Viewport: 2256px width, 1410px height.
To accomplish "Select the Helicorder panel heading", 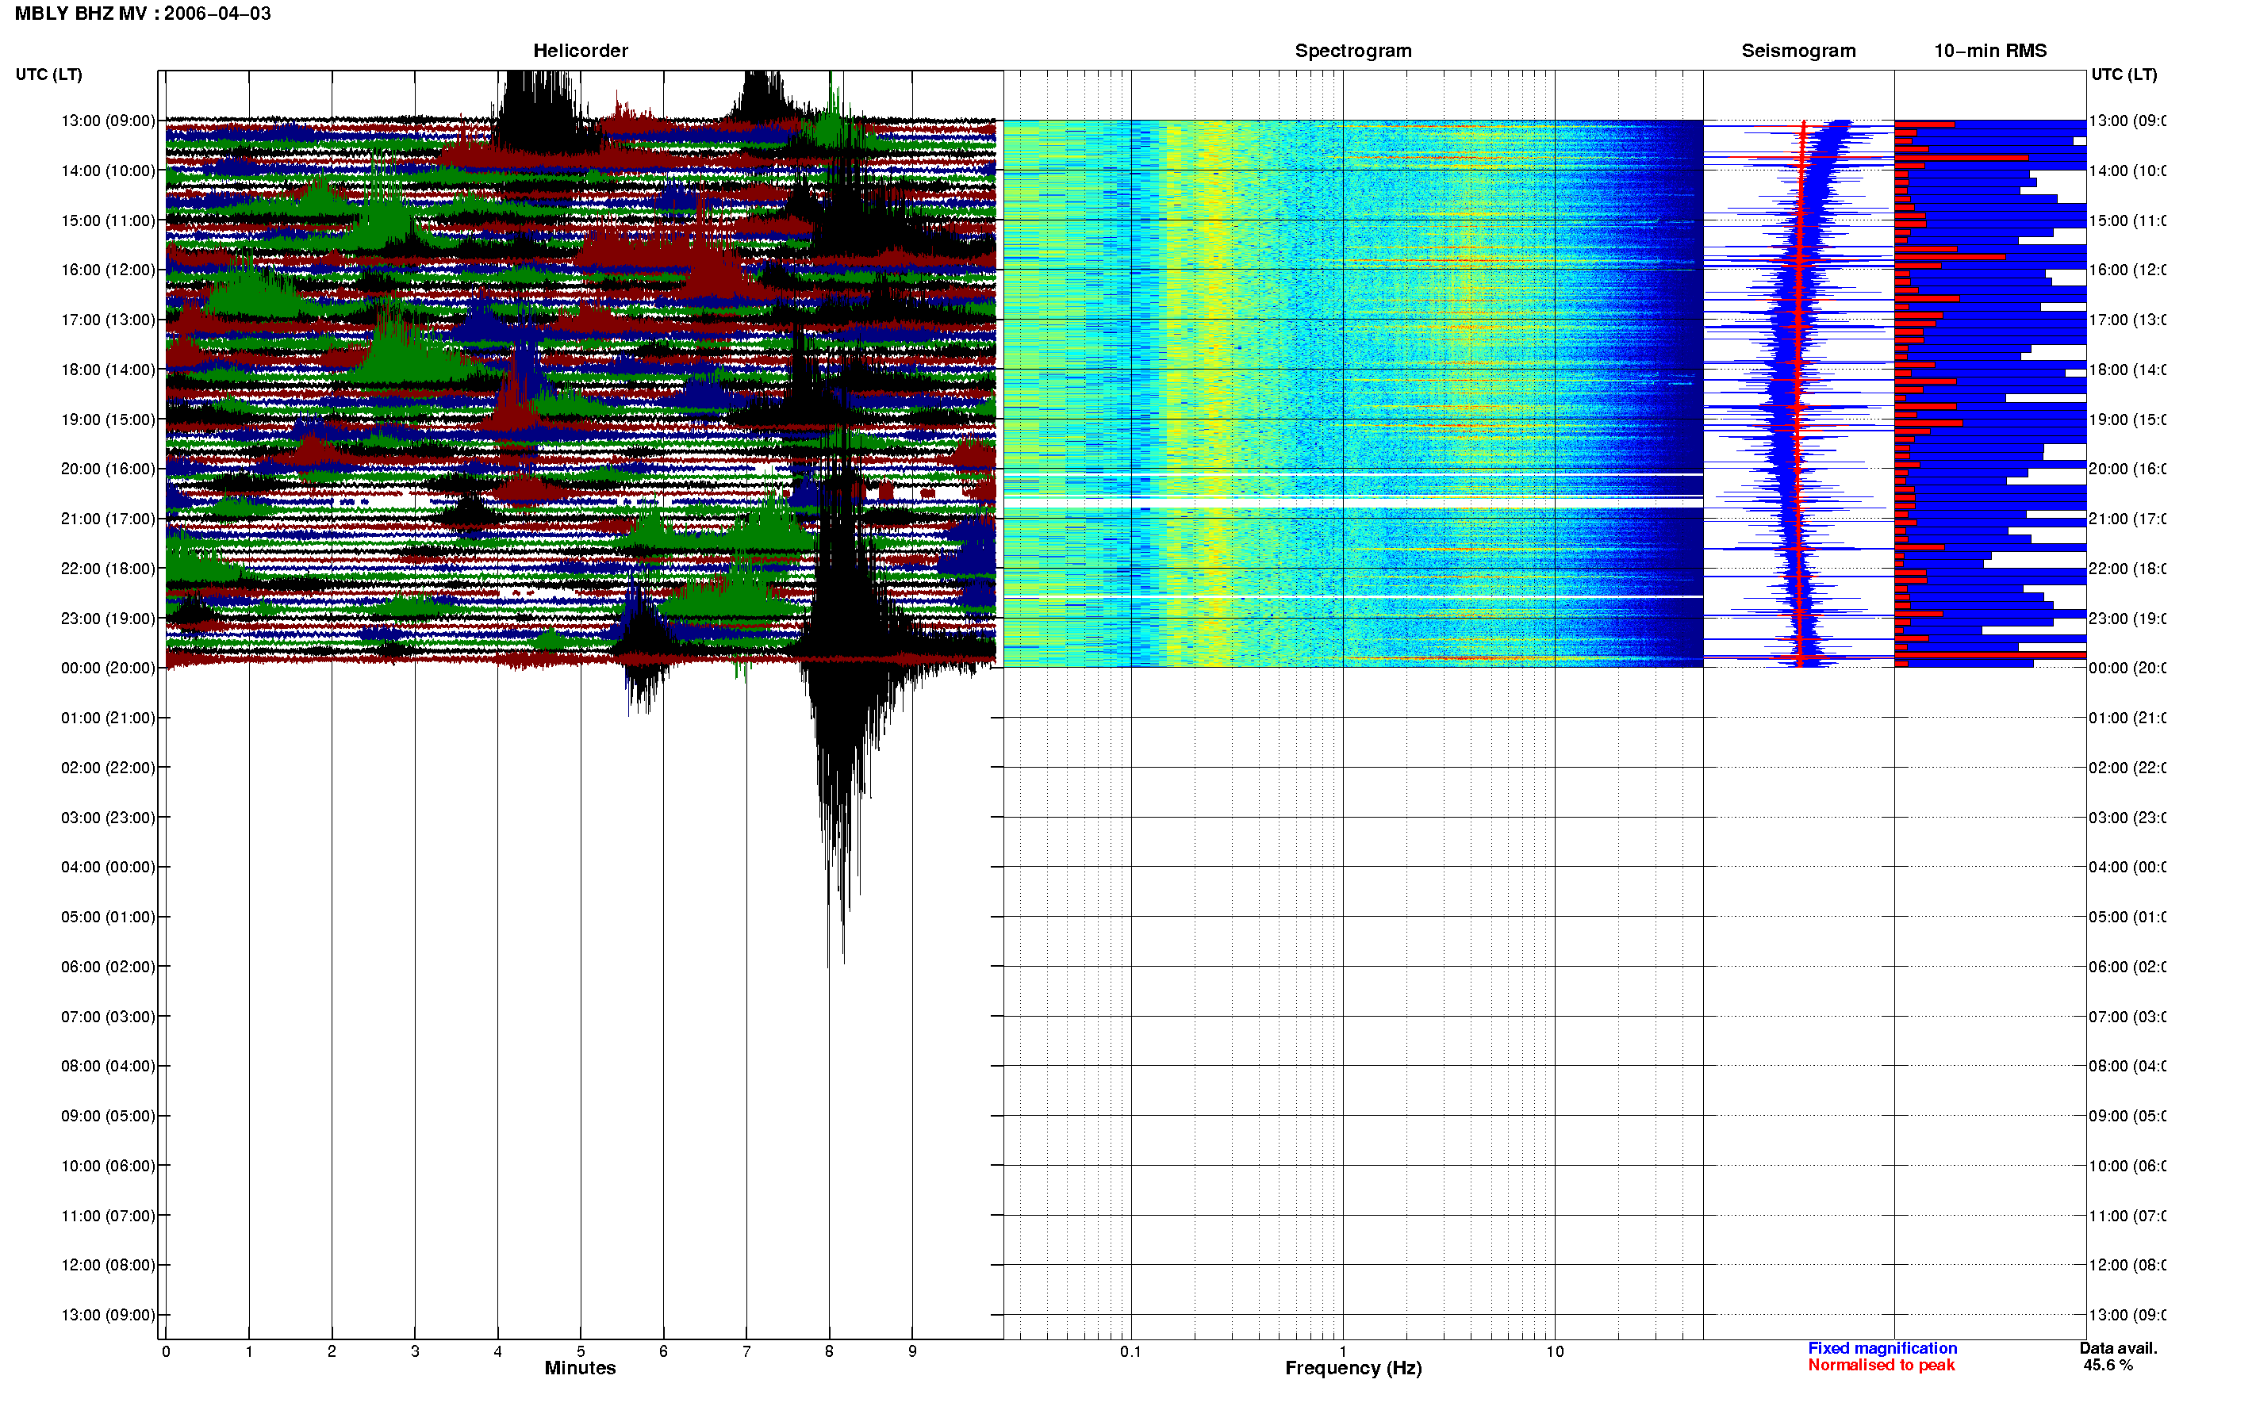I will (580, 52).
